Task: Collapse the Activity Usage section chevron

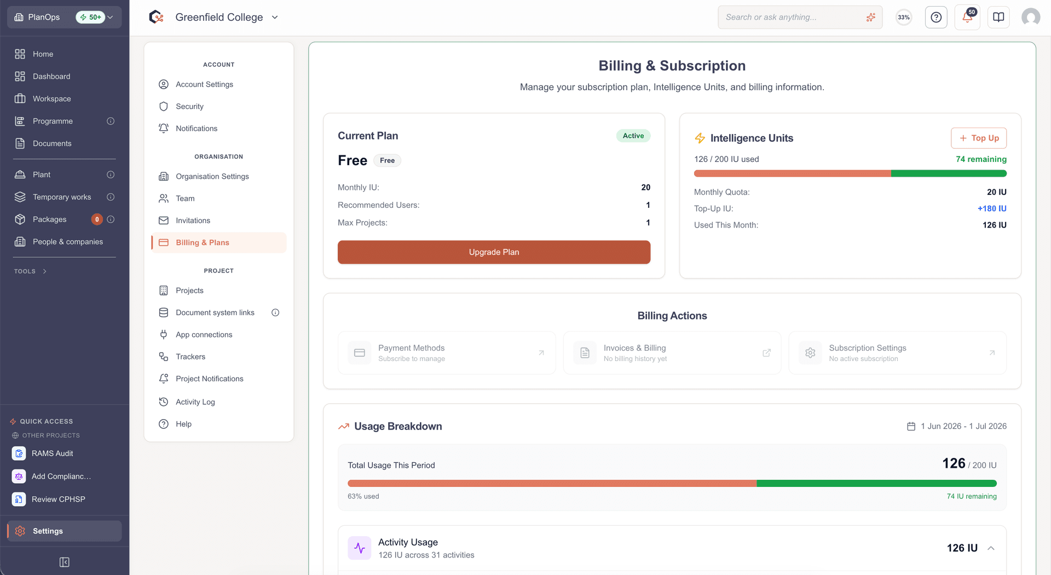Action: click(x=991, y=548)
